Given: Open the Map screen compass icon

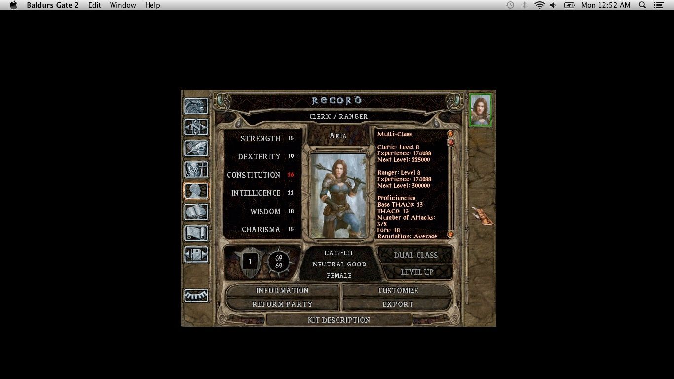Looking at the screenshot, I should click(x=196, y=127).
